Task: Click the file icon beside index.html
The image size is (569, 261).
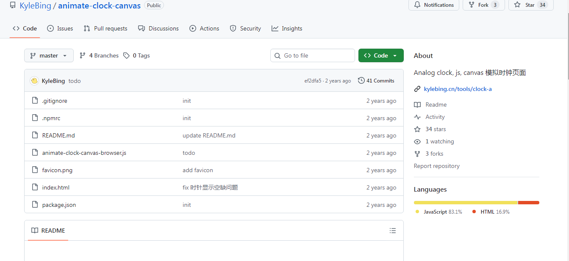Action: click(35, 187)
